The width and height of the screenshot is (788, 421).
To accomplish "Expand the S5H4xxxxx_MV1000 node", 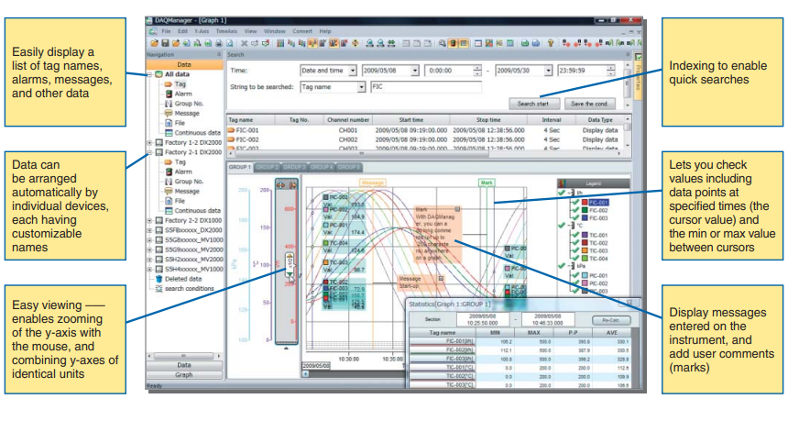I will (x=149, y=269).
